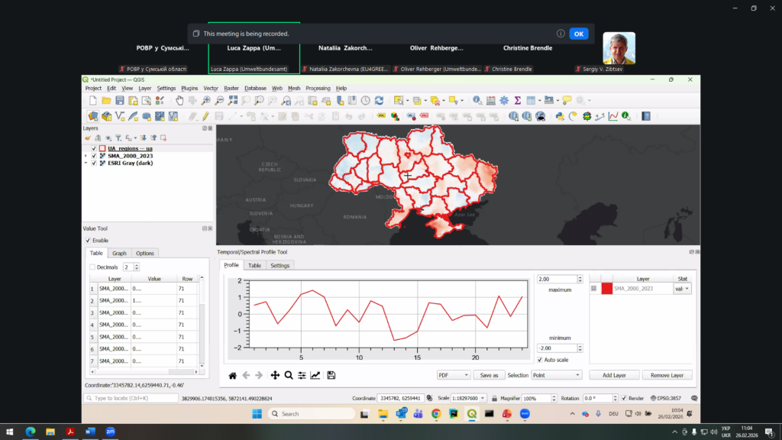Open the Raster menu
The width and height of the screenshot is (782, 440).
232,89
